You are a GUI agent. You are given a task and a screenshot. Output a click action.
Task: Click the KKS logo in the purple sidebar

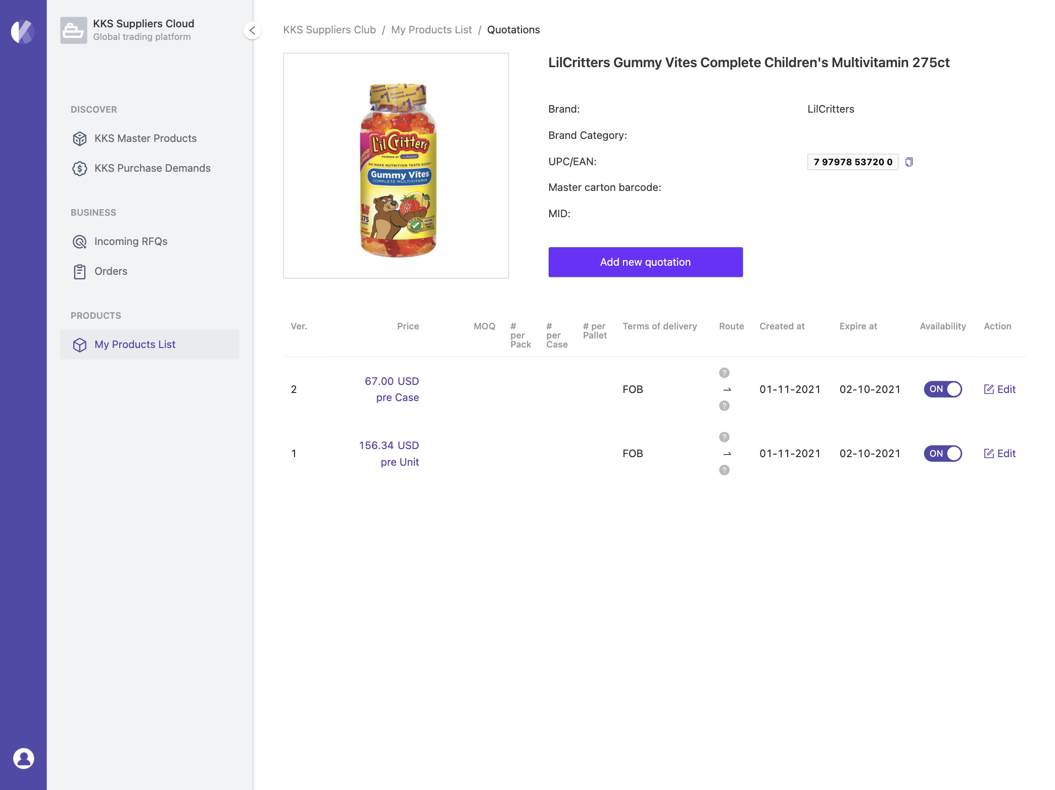point(23,31)
